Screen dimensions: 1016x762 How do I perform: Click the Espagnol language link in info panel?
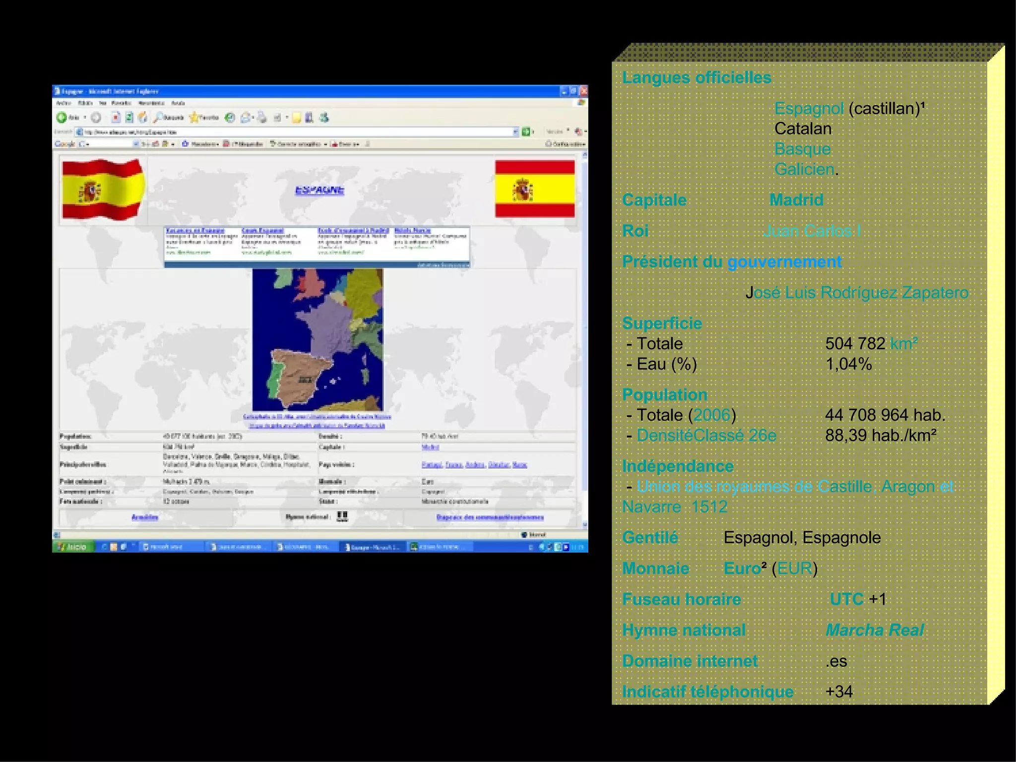click(x=809, y=108)
